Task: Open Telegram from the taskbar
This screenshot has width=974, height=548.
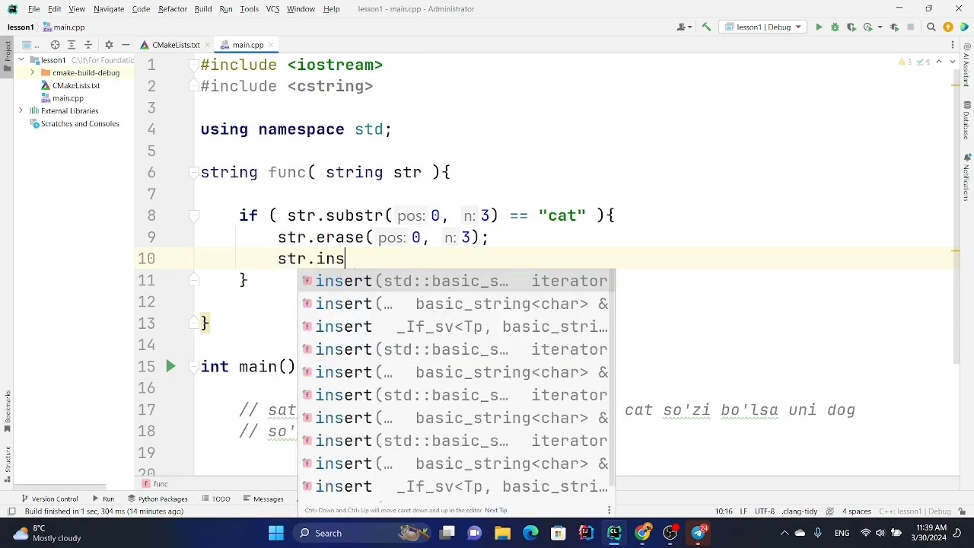Action: pos(699,533)
